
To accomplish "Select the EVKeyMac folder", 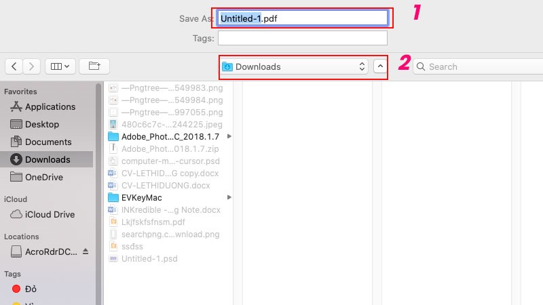I will 141,197.
